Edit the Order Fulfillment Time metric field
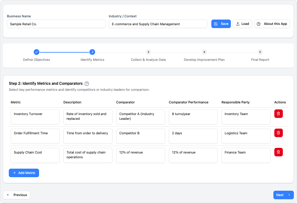 (35, 136)
